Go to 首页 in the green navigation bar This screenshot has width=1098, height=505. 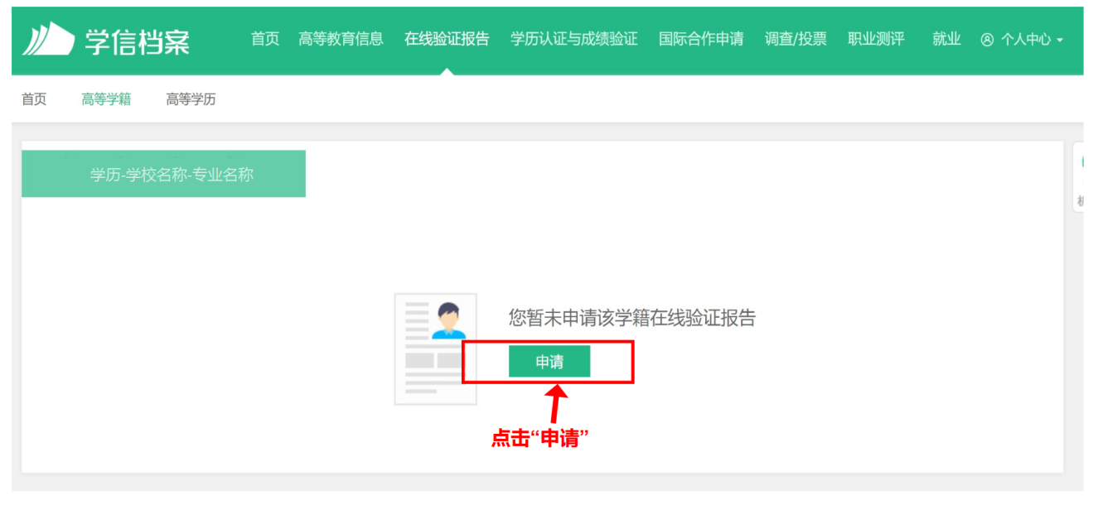click(265, 39)
